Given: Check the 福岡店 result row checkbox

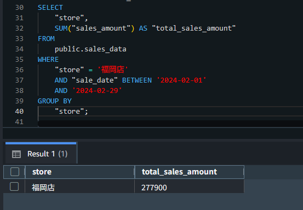Looking at the screenshot, I should click(x=14, y=186).
